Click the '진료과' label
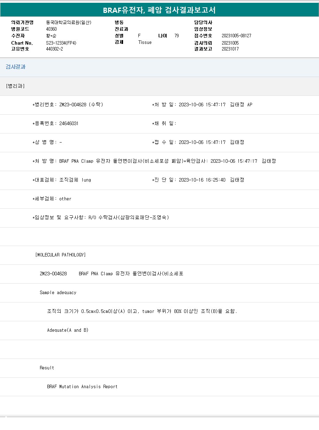The image size is (319, 430). point(121,29)
